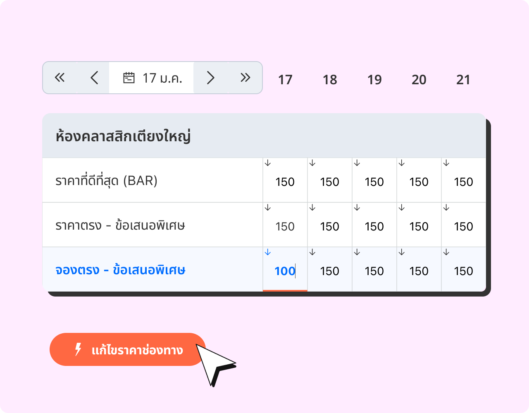Select the day 21 column header
Image resolution: width=529 pixels, height=413 pixels.
pos(463,80)
